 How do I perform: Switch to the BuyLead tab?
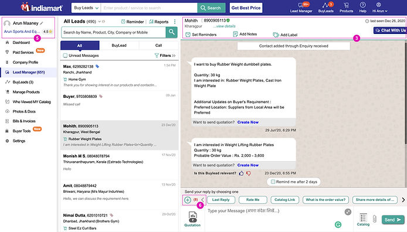tap(119, 45)
